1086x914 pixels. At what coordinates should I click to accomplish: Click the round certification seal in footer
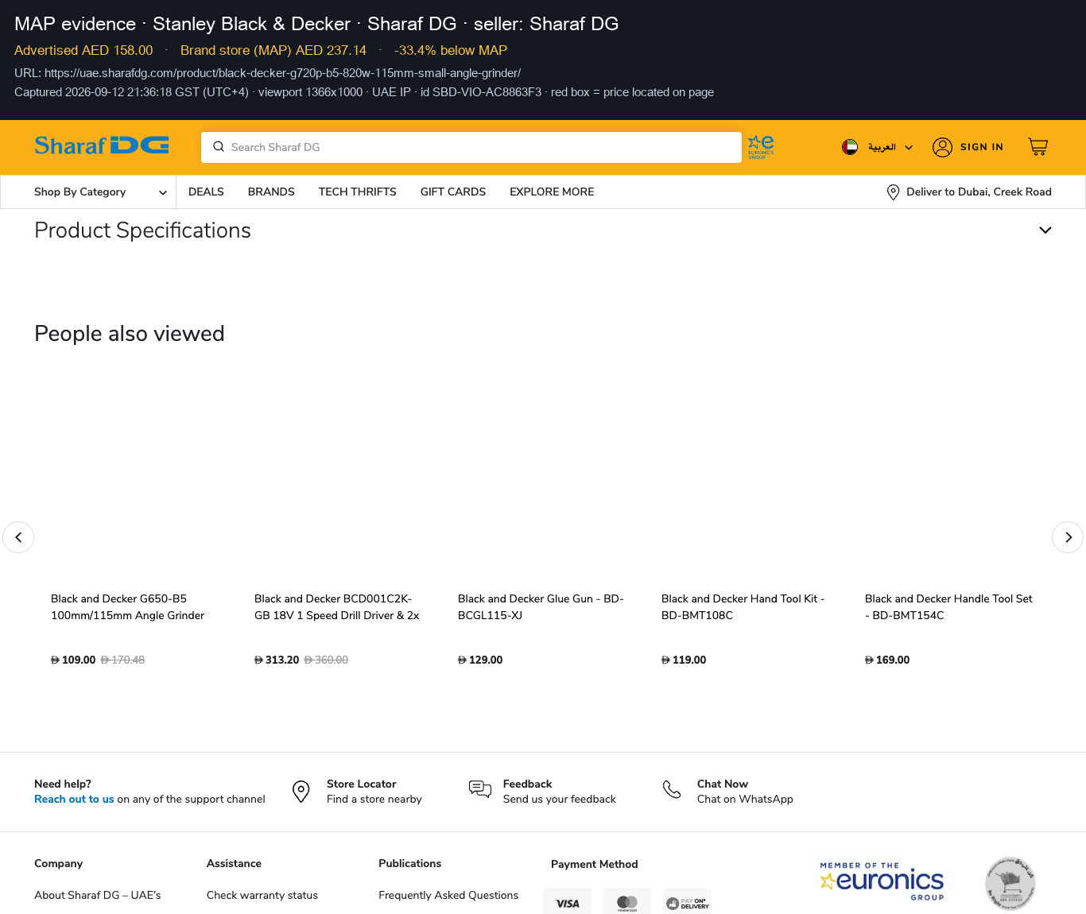point(1010,884)
